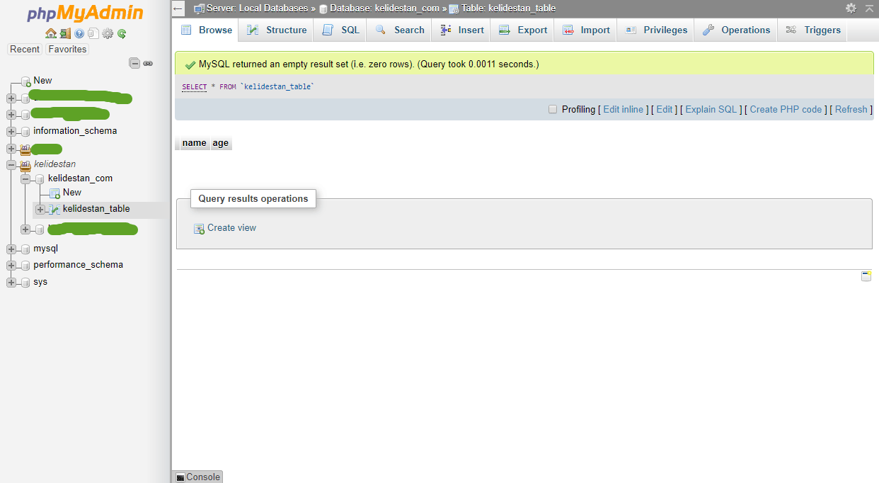Open the MySQL documentation page icon
The height and width of the screenshot is (483, 879).
coord(93,33)
